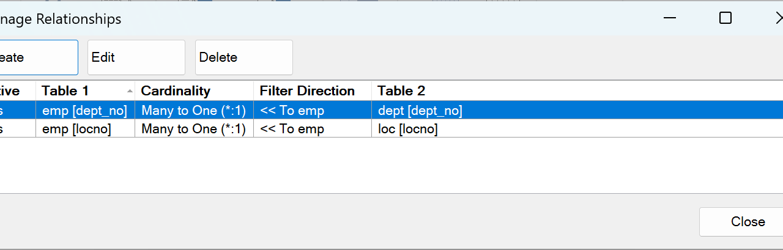The width and height of the screenshot is (783, 250).
Task: Click the Delete relationship button
Action: click(x=243, y=57)
